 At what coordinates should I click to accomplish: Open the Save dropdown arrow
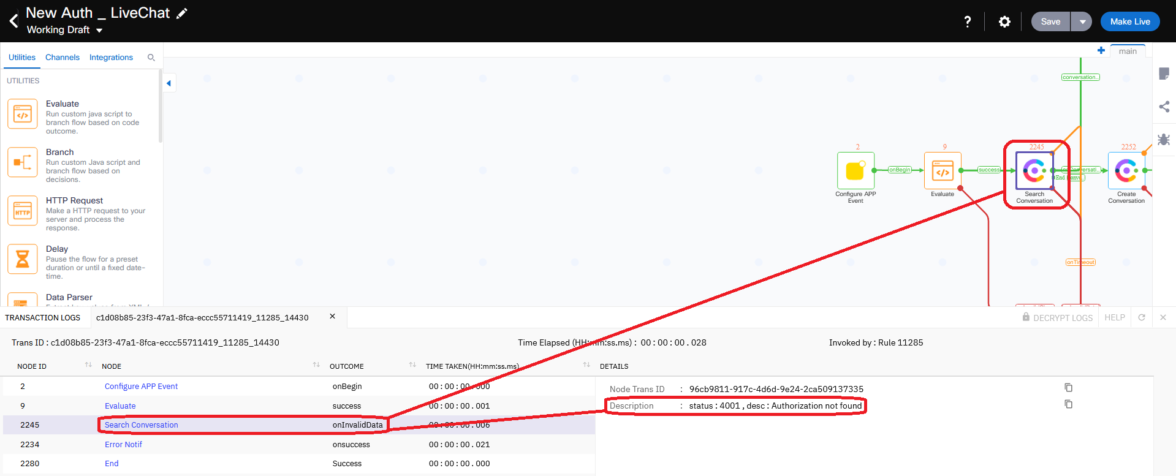click(x=1082, y=21)
